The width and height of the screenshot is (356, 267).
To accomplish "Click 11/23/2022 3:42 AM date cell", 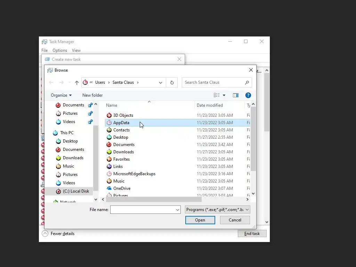I will coord(215,144).
